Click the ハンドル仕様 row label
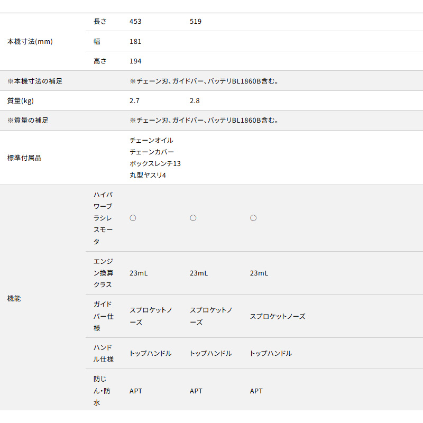The image size is (423, 423). [103, 353]
